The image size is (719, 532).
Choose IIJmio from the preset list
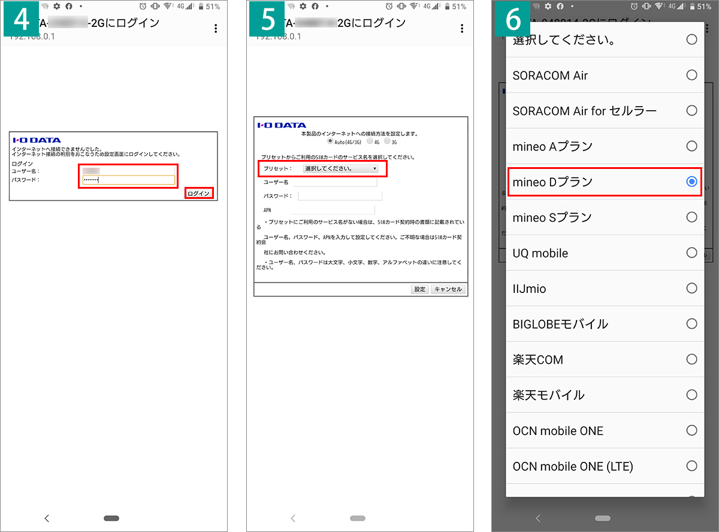point(605,288)
